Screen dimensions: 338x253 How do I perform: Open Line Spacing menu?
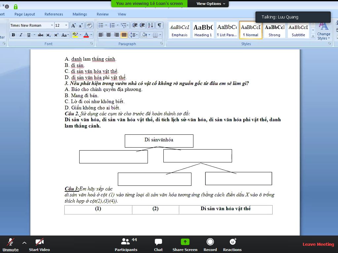pos(134,35)
